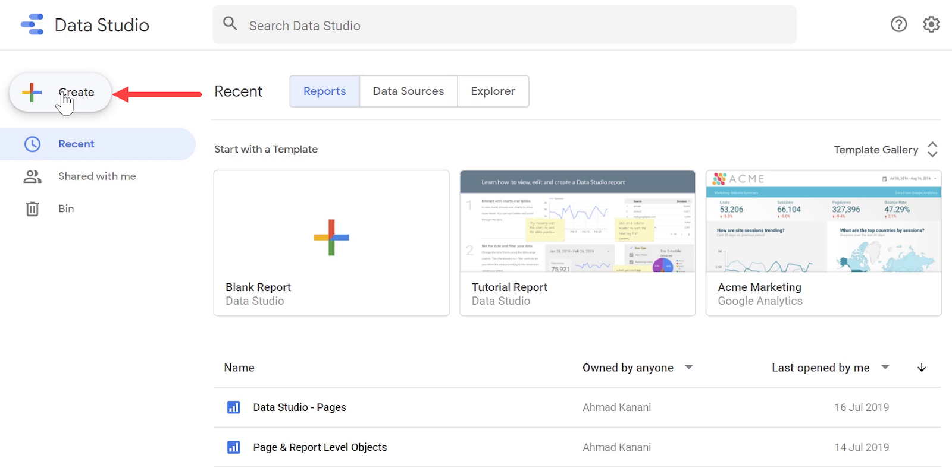This screenshot has height=471, width=952.
Task: Select Recent in the left sidebar
Action: click(x=98, y=144)
